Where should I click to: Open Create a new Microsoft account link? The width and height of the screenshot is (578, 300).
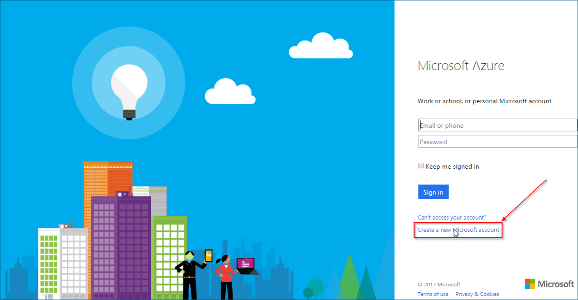point(458,230)
